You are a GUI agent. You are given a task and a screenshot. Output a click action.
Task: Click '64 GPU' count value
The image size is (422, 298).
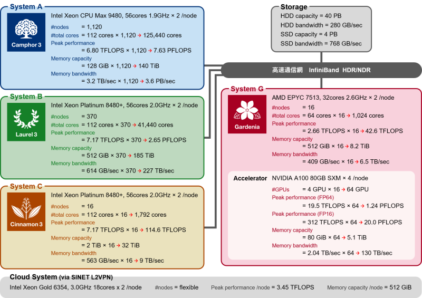358,189
